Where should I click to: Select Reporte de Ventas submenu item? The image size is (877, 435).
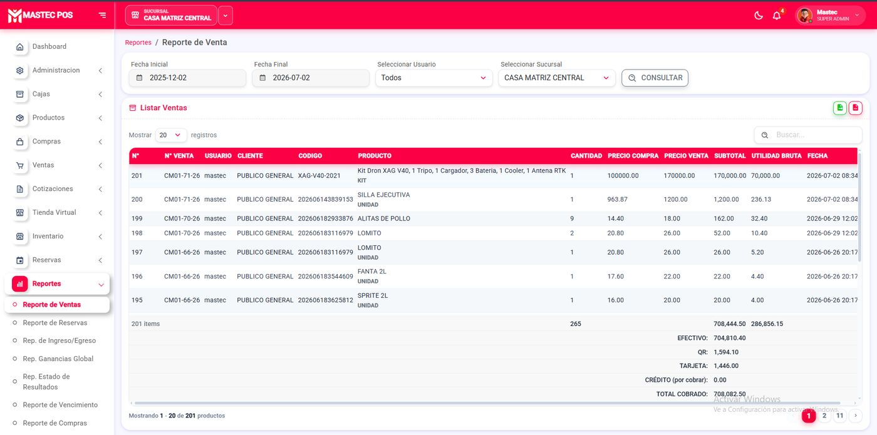[56, 305]
